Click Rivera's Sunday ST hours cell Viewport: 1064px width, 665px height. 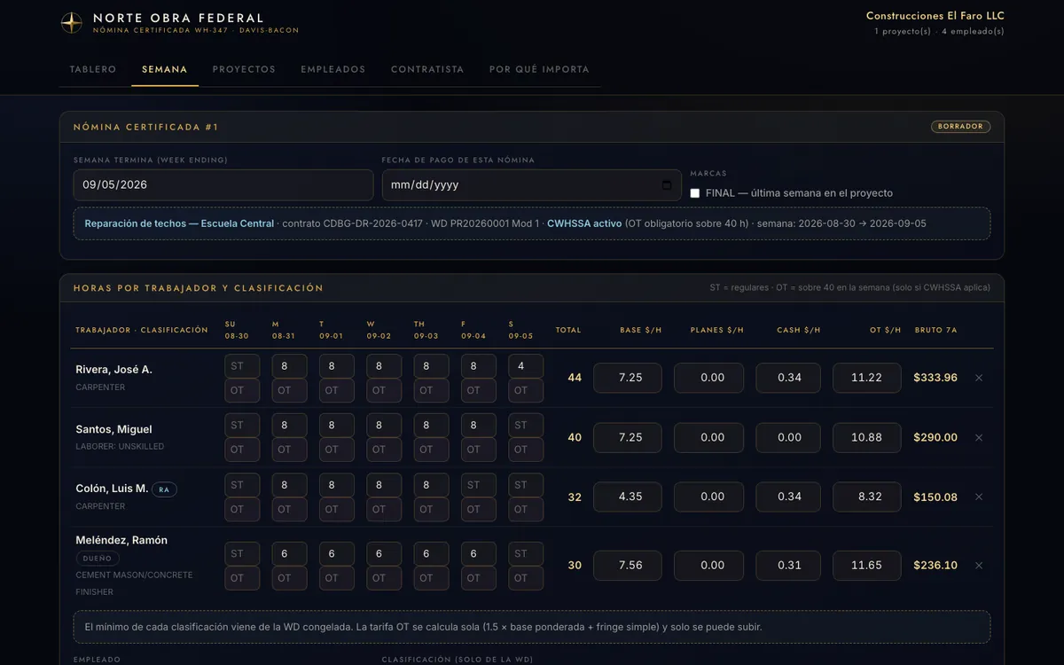point(242,366)
